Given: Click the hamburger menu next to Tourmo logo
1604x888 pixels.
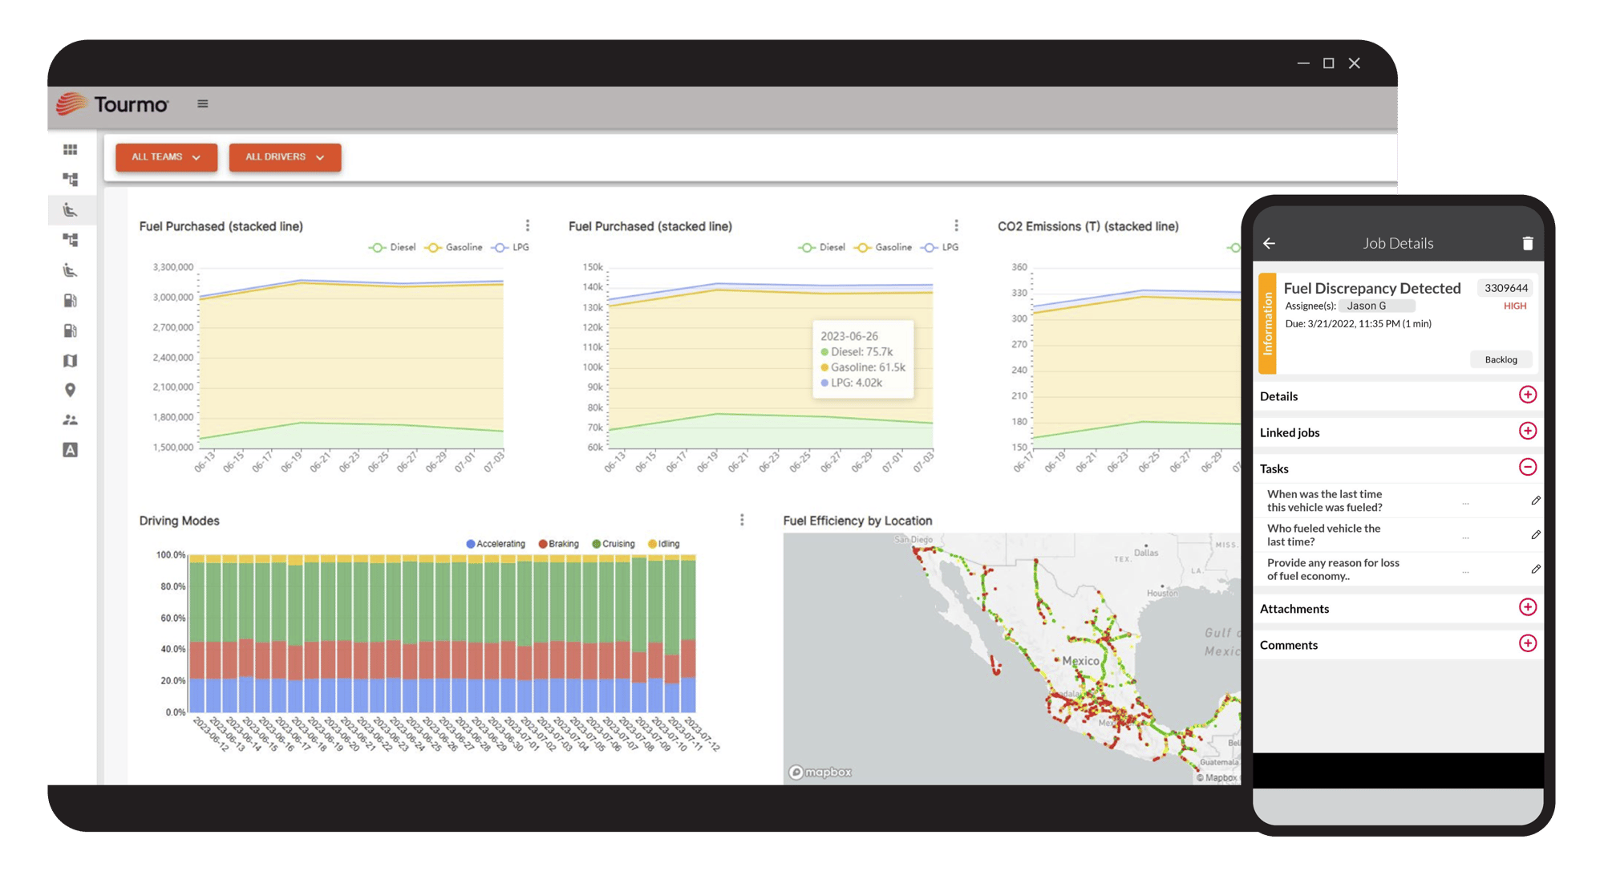Looking at the screenshot, I should tap(203, 103).
